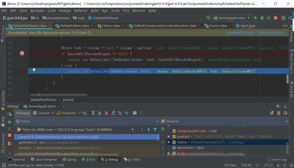Open the Maven Projects side panel
Viewport: 294px width, 168px height.
coord(291,61)
